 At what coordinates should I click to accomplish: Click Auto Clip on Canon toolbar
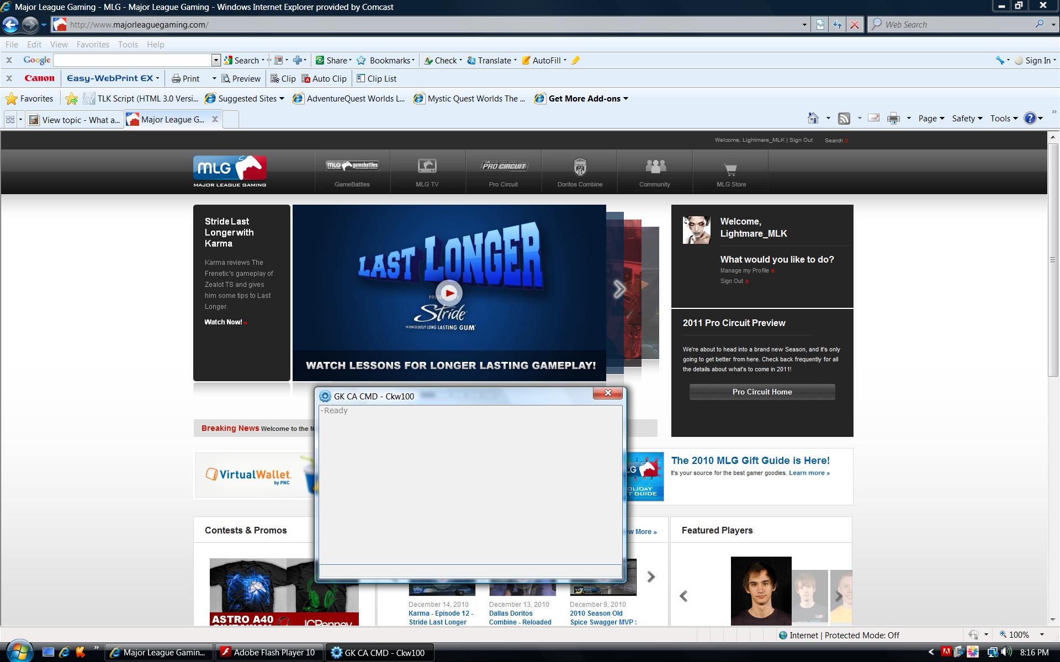click(324, 78)
